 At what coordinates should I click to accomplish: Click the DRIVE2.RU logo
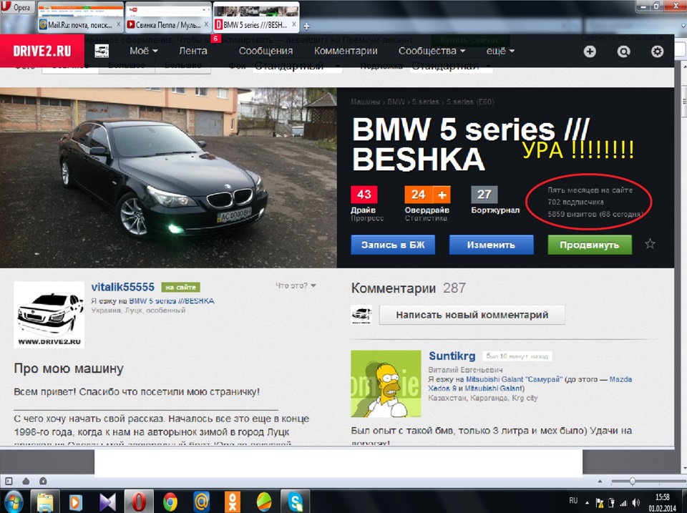(42, 52)
